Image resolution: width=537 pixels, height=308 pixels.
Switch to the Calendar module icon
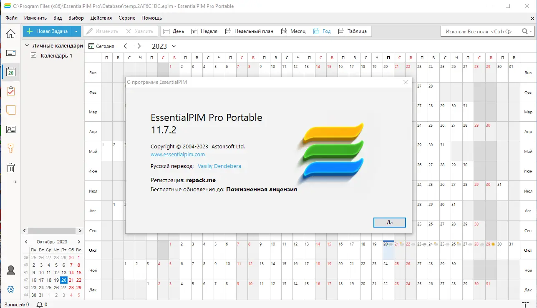click(11, 72)
